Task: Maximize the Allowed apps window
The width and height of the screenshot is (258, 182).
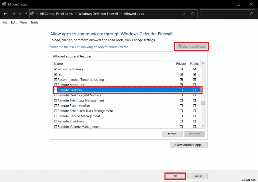Action: point(238,4)
